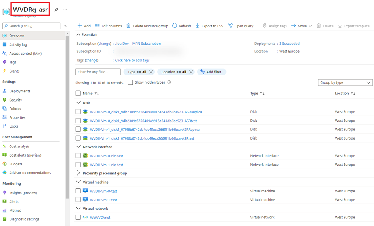
Task: Select WVDII-Vm-0_disk1 ASRtest checkbox
Action: [78, 121]
